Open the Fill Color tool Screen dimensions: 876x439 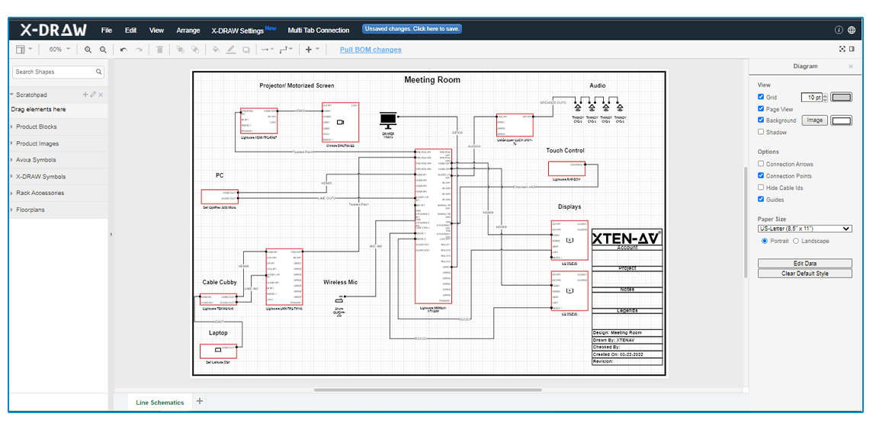pyautogui.click(x=216, y=49)
